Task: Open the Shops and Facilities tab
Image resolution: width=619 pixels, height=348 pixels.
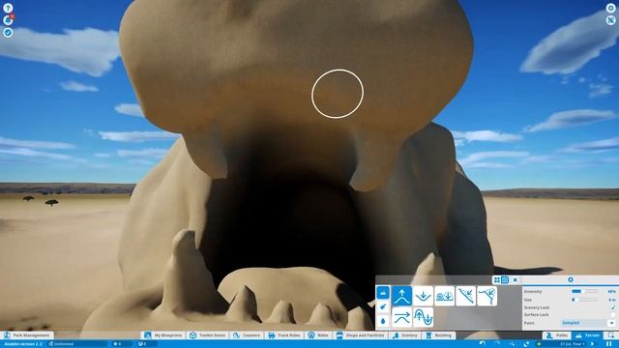Action: (x=361, y=335)
